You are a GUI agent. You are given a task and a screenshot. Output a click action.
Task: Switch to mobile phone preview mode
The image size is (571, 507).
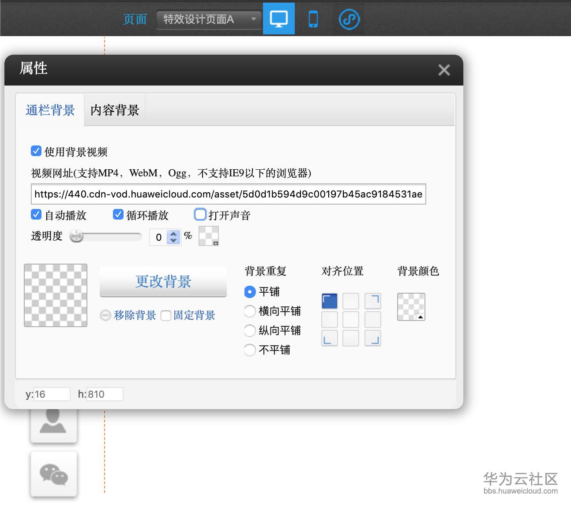[x=313, y=19]
